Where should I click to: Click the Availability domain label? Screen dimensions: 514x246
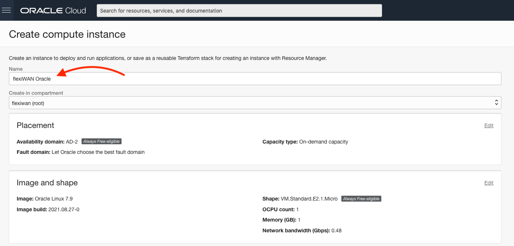(40, 142)
